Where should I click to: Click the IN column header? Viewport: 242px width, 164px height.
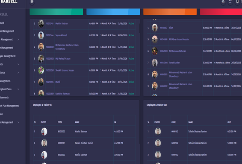[115, 122]
